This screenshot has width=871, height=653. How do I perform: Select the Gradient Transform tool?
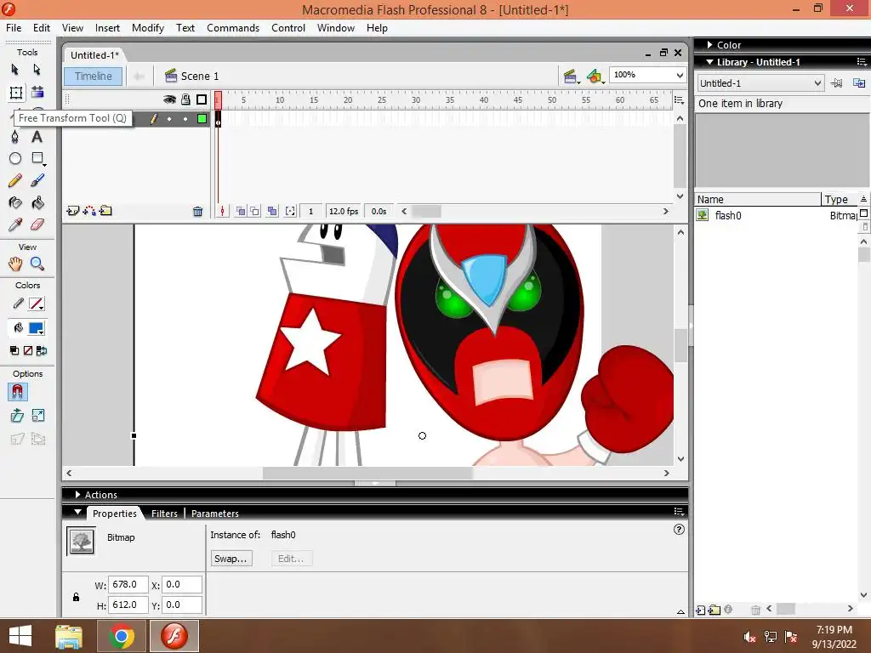coord(37,92)
